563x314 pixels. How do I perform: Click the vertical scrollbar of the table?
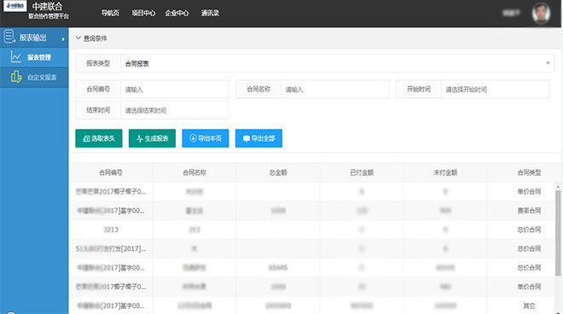(558, 233)
